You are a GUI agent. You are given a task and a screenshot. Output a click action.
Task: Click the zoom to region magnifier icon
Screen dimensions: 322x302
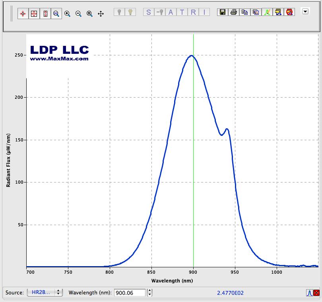pos(89,14)
